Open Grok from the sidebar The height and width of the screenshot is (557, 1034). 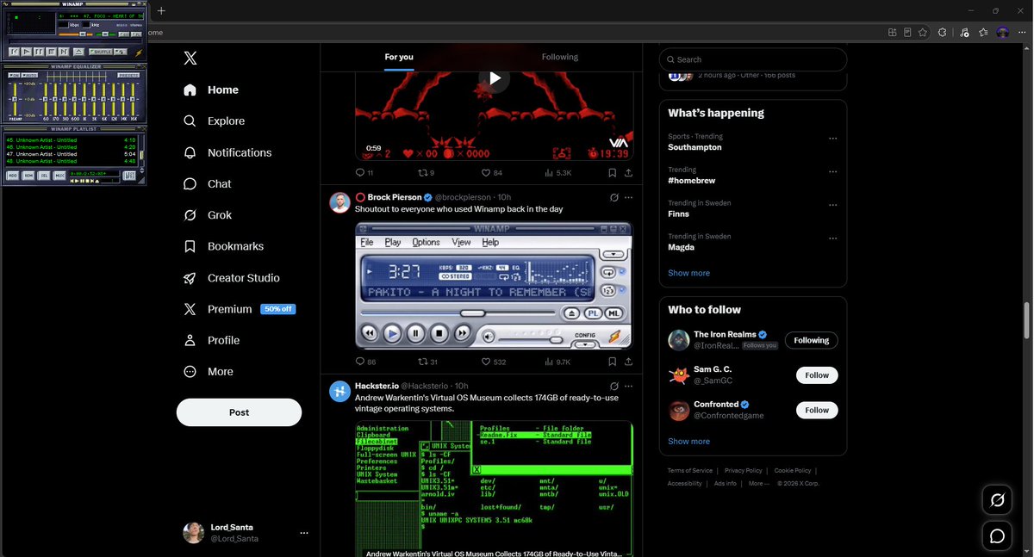208,215
